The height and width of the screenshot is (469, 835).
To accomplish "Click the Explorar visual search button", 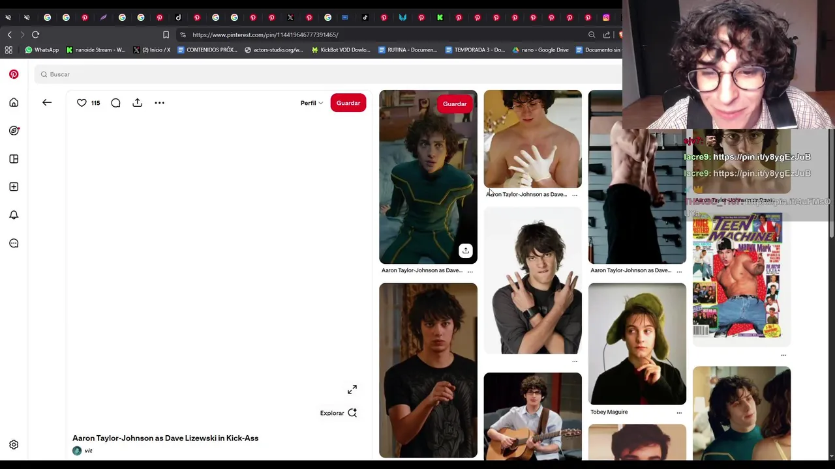I will [339, 413].
